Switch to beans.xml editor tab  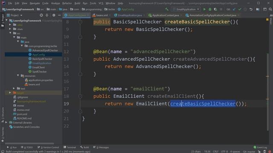[102, 15]
